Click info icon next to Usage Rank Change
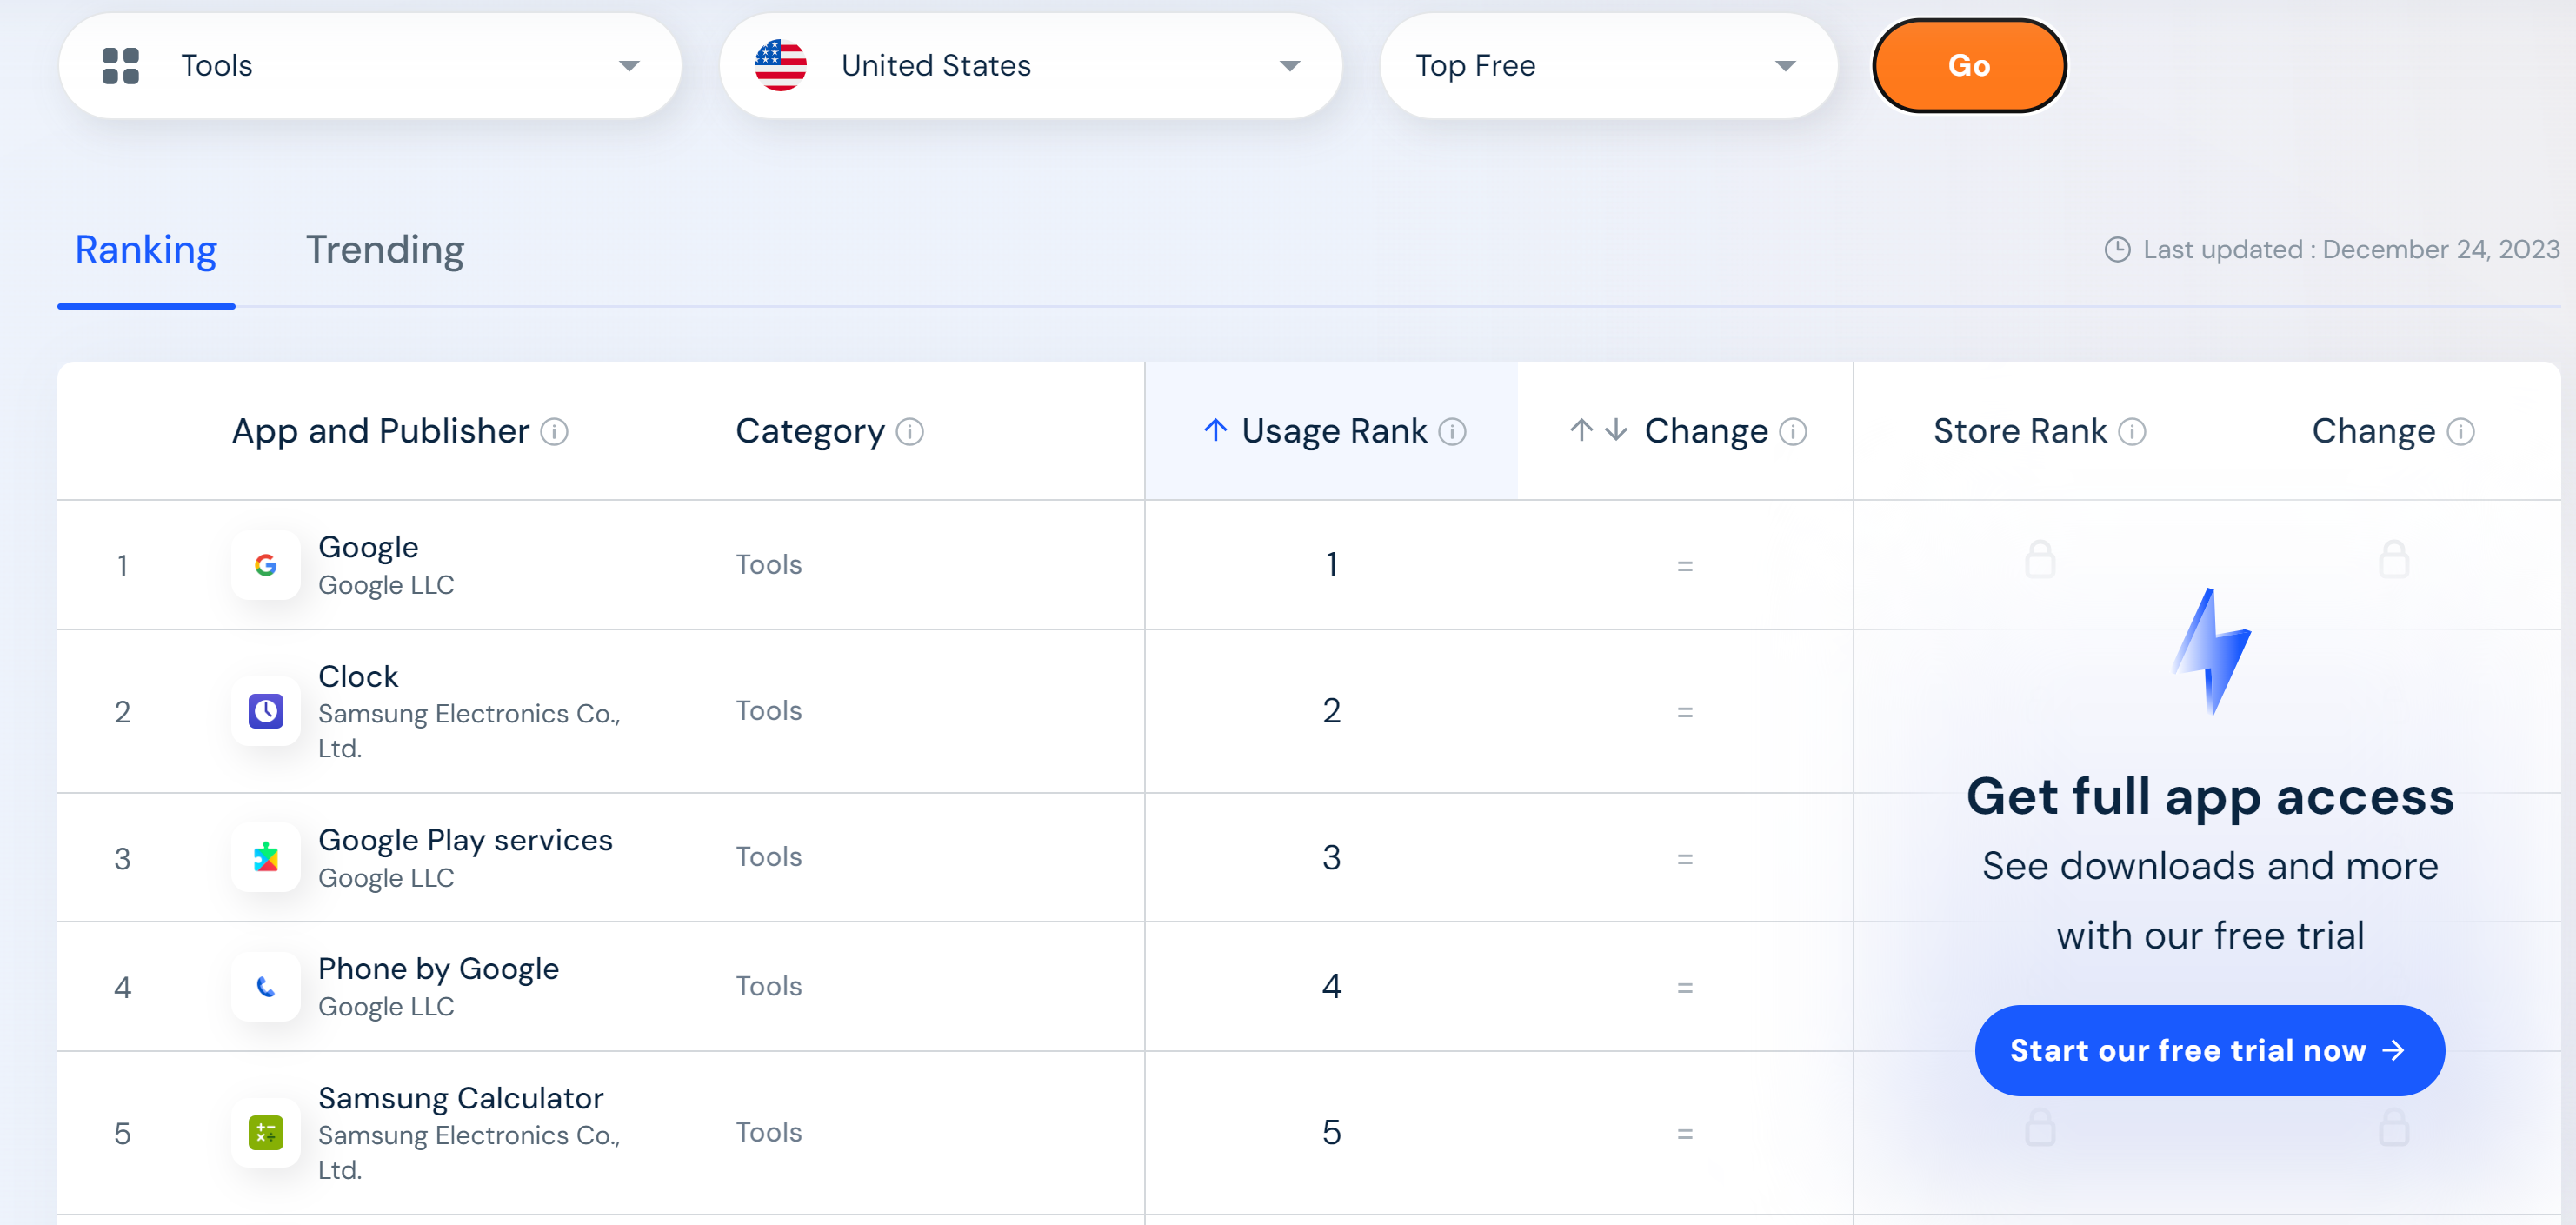The width and height of the screenshot is (2576, 1225). coord(1793,432)
